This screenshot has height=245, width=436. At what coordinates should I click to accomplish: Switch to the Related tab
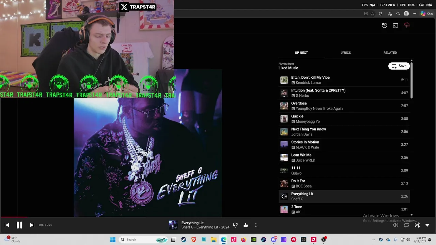(390, 53)
